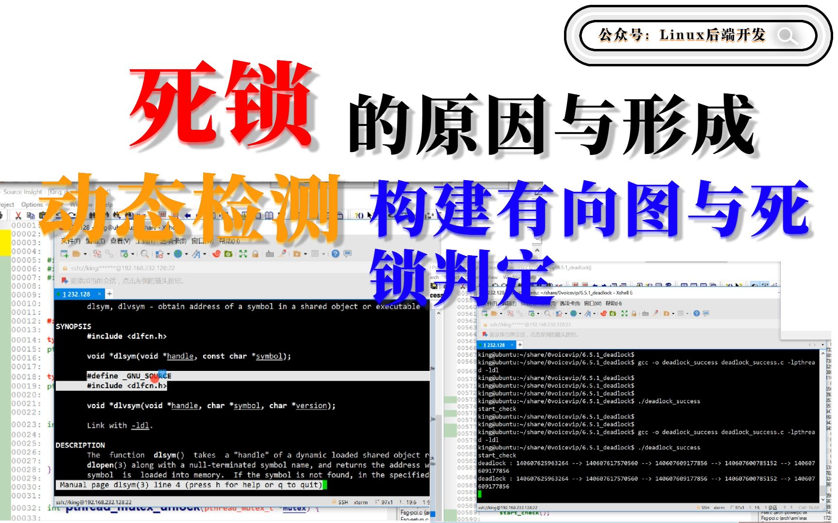The height and width of the screenshot is (523, 838).
Task: Click first 'start_check' output in right terminal
Action: [x=497, y=409]
